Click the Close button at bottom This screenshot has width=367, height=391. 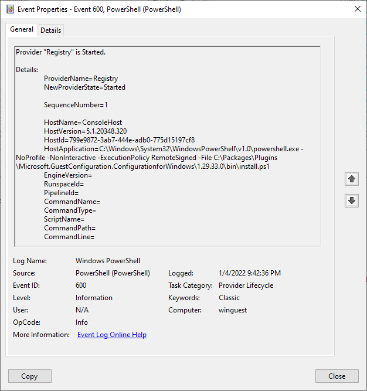[x=337, y=376]
